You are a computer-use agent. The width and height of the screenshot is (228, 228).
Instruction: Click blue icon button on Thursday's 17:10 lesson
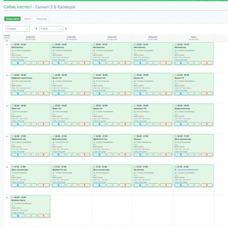(140, 185)
